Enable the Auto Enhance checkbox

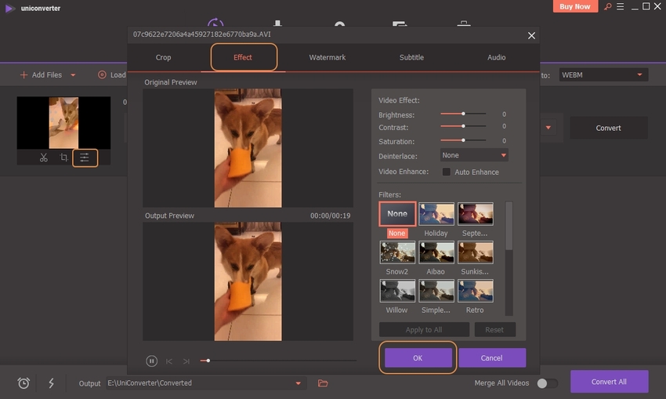click(x=447, y=172)
